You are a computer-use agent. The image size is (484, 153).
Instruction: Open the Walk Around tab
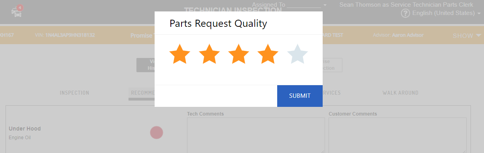[400, 93]
